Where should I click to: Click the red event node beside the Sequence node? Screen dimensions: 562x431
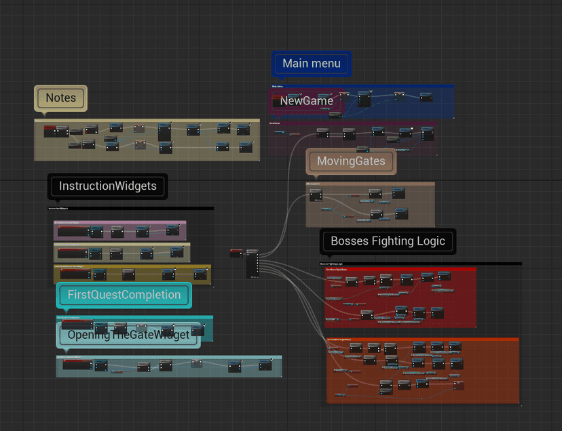236,253
